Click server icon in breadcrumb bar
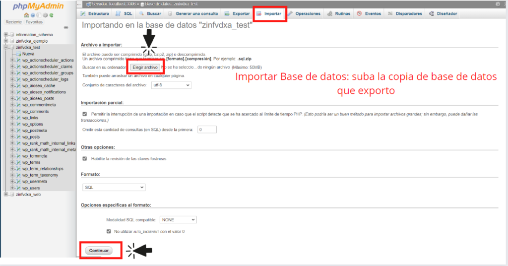Image resolution: width=508 pixels, height=266 pixels. pos(88,4)
